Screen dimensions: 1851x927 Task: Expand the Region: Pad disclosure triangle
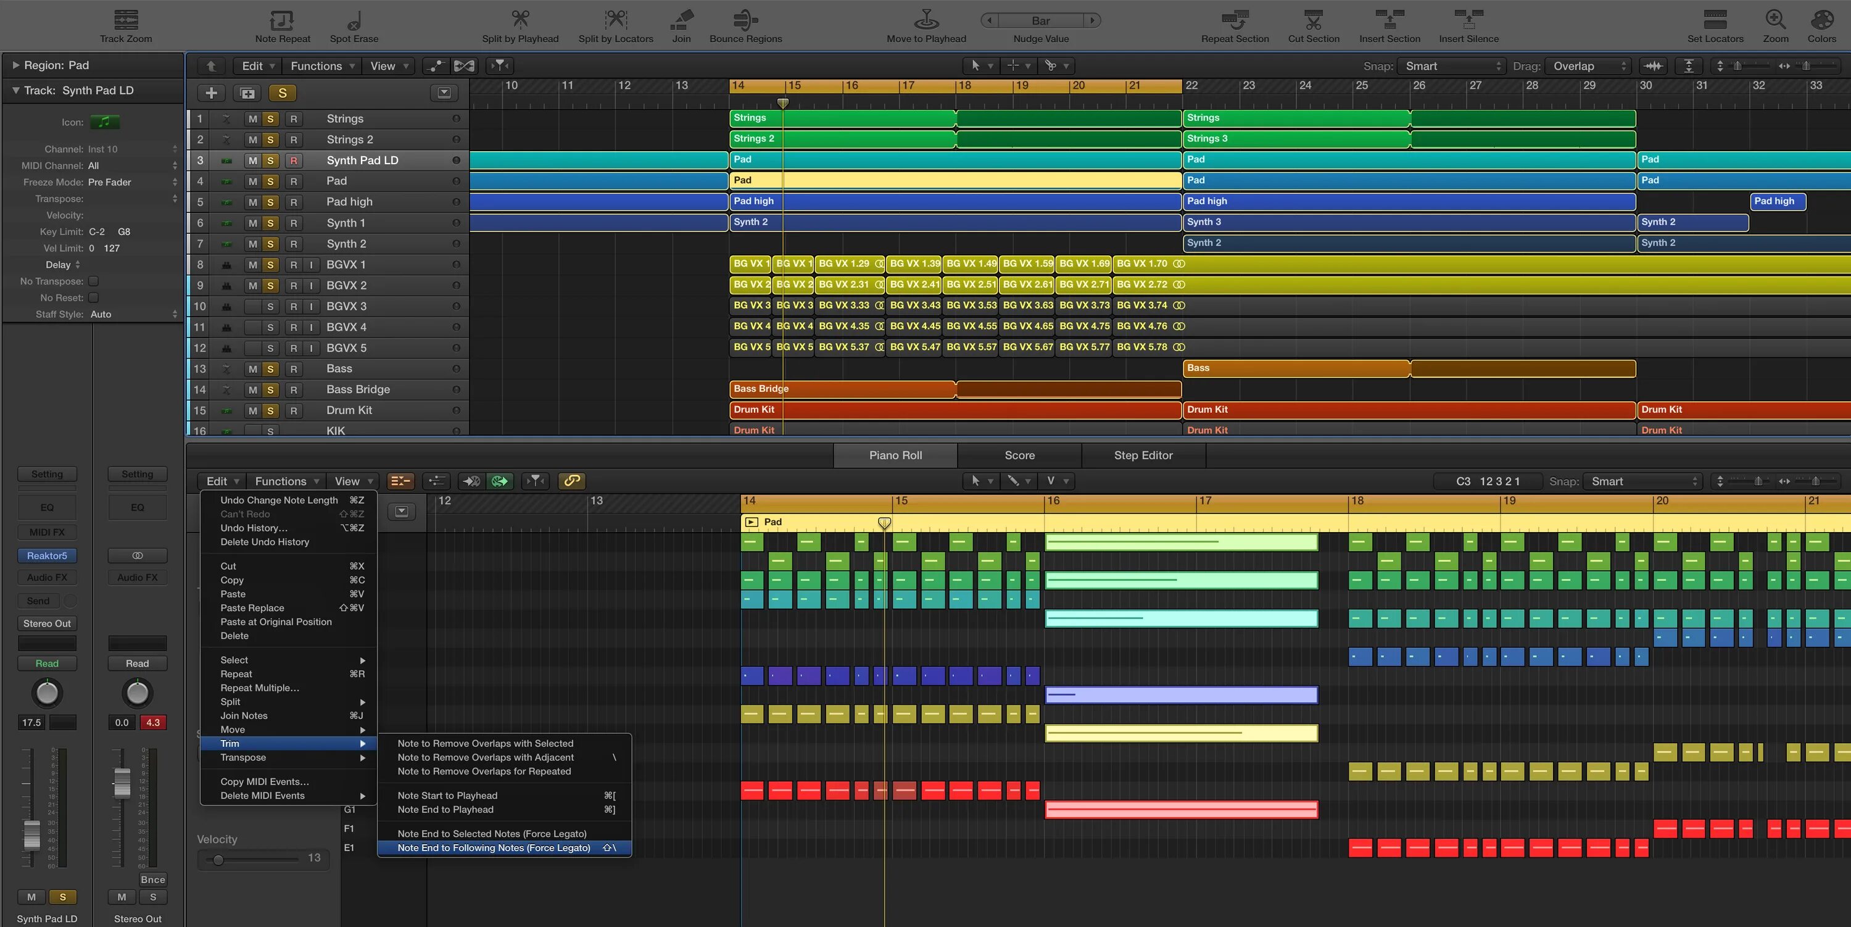coord(15,65)
